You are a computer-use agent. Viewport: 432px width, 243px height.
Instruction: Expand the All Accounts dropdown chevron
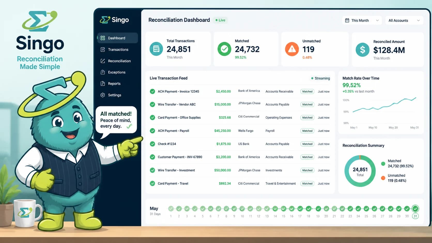418,20
